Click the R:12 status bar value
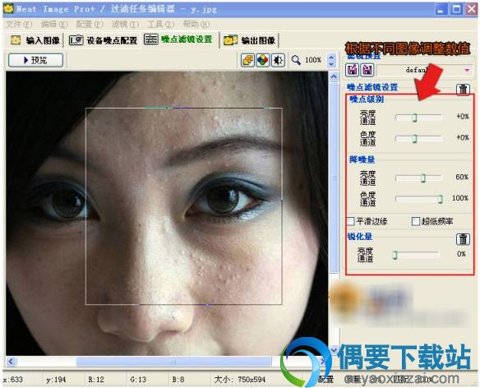Image resolution: width=480 pixels, height=388 pixels. (x=96, y=380)
